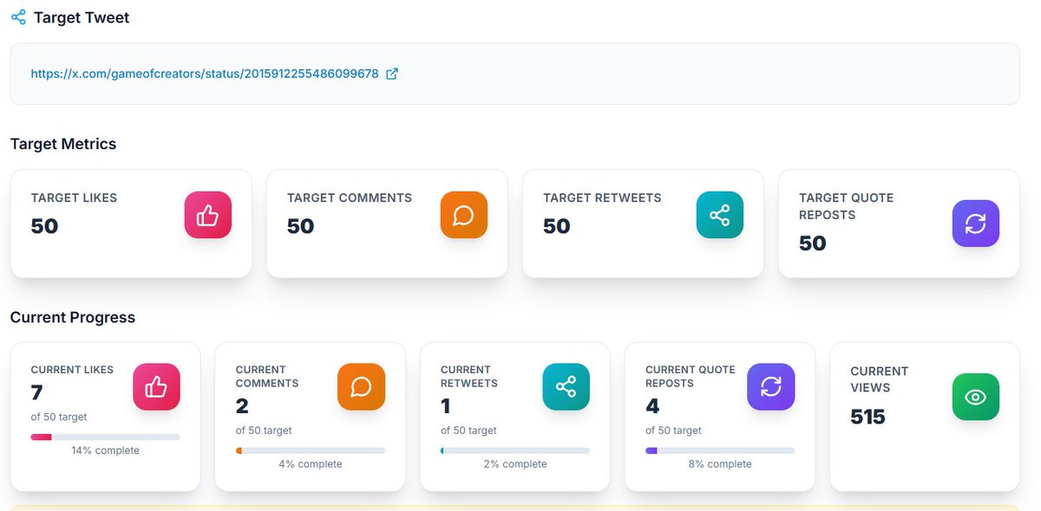Click the speech bubble icon in Current Comments card

point(361,386)
